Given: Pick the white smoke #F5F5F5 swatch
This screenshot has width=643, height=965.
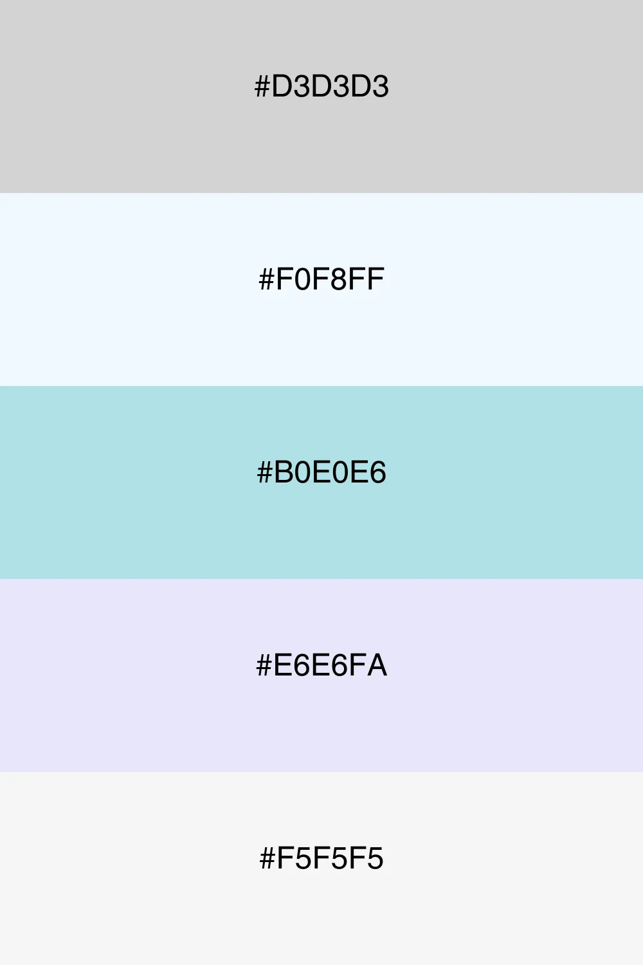Looking at the screenshot, I should coord(321,868).
